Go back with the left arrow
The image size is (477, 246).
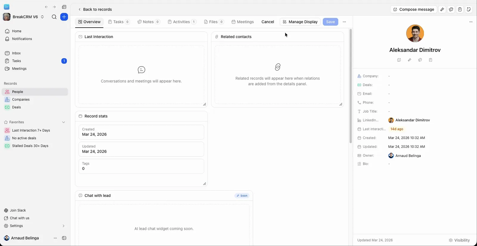pos(46,7)
